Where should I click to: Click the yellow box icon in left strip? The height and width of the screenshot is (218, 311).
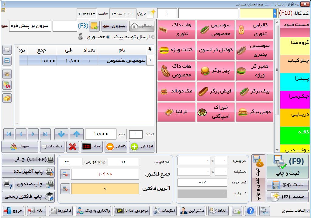(x=7, y=98)
